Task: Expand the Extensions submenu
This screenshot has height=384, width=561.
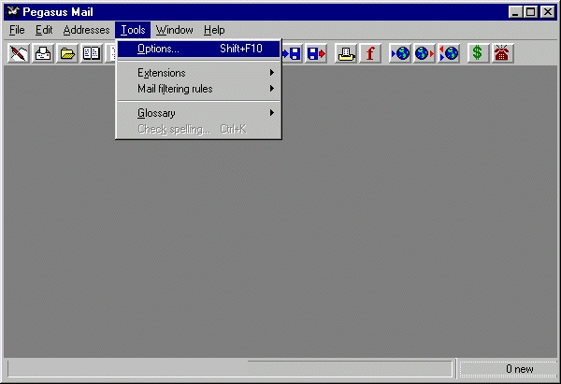Action: [x=198, y=73]
